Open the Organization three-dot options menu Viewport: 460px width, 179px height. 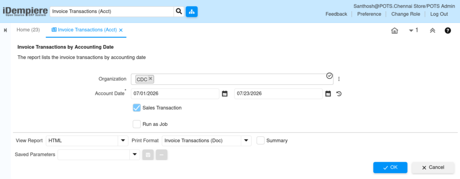coord(339,79)
